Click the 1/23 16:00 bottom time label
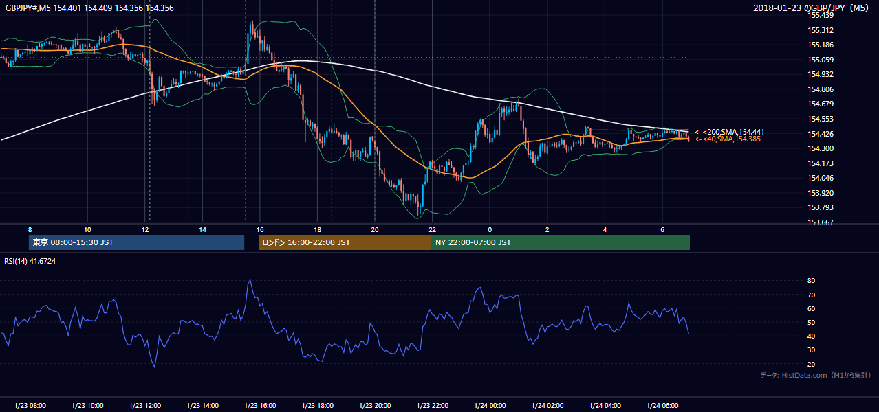Image resolution: width=879 pixels, height=412 pixels. (259, 406)
